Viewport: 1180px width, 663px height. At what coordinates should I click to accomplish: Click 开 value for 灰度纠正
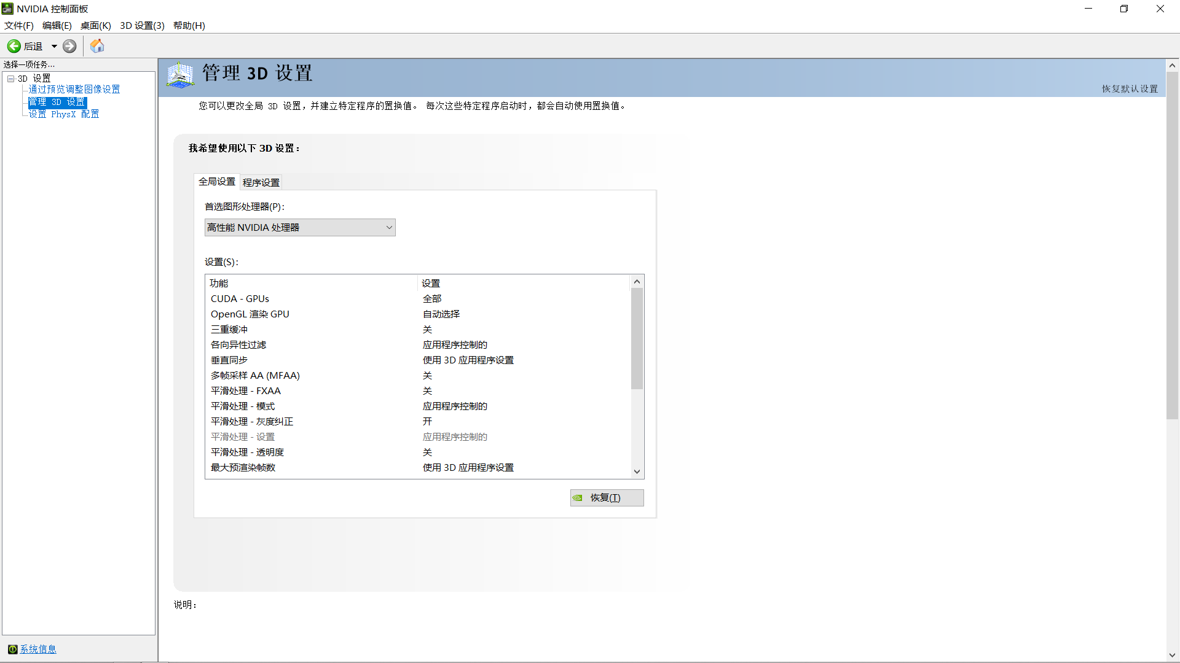point(427,422)
